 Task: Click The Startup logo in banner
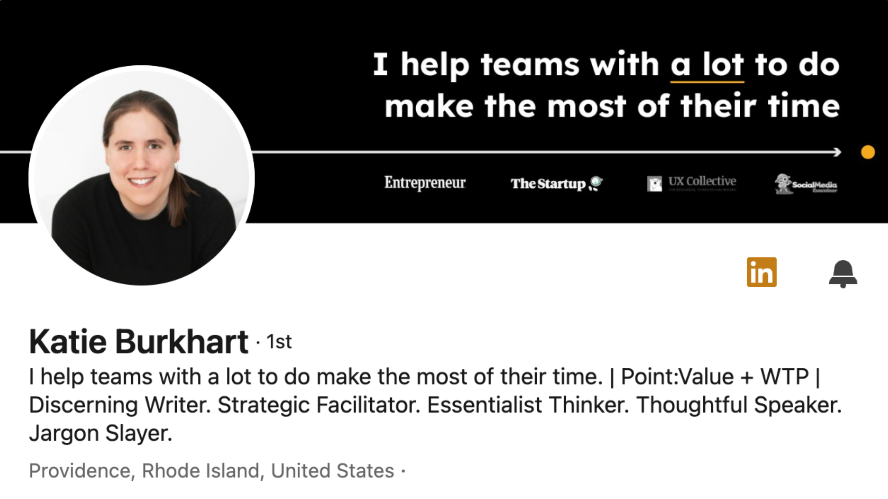pos(557,184)
